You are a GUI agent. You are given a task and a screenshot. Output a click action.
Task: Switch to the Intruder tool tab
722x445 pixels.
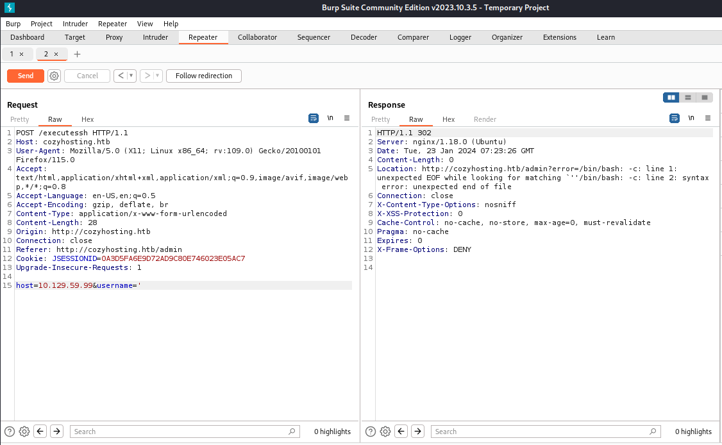coord(155,37)
